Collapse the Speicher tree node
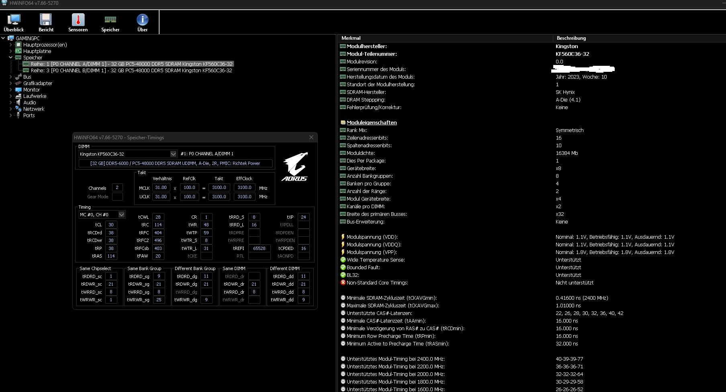This screenshot has height=392, width=726. (11, 57)
